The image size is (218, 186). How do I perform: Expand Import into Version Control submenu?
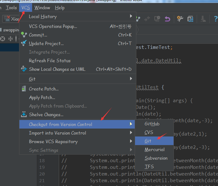pos(77,133)
